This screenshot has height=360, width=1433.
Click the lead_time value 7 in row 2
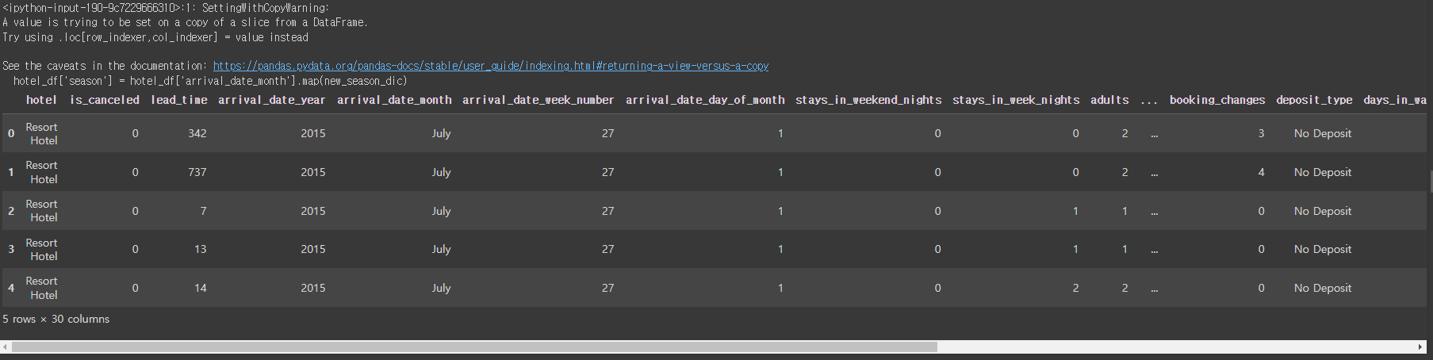point(204,211)
